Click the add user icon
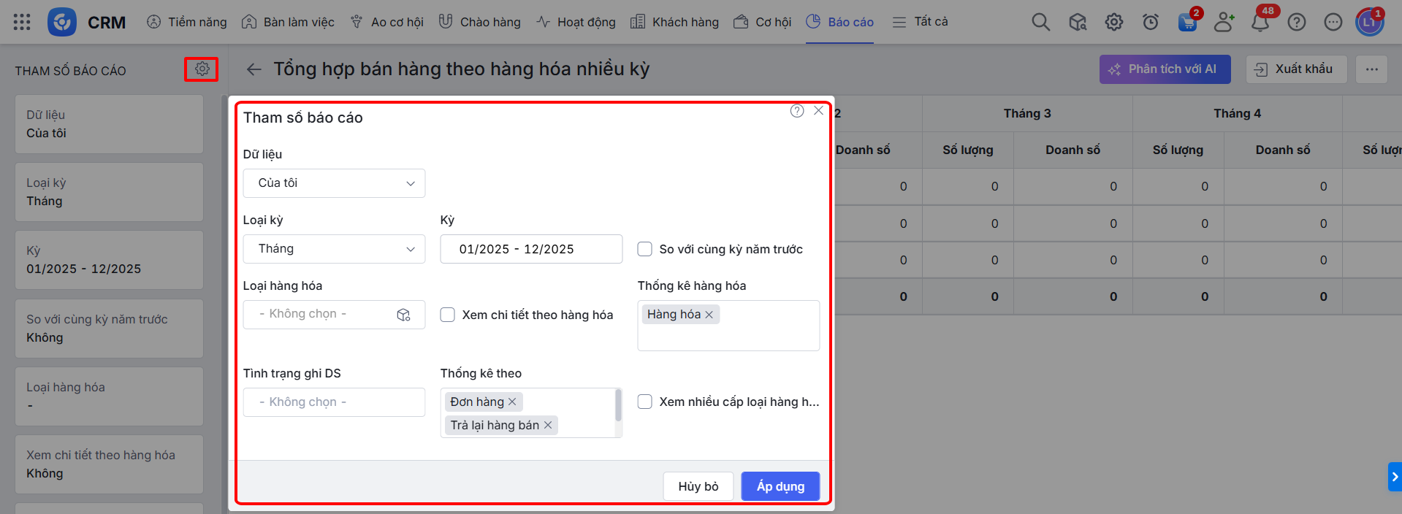 (x=1223, y=23)
